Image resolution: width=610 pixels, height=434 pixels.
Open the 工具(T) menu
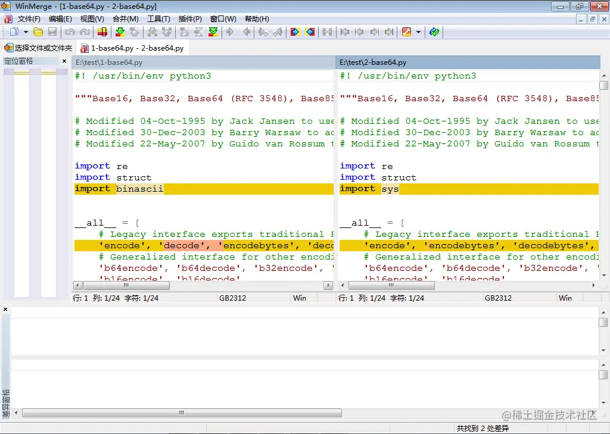[x=158, y=19]
